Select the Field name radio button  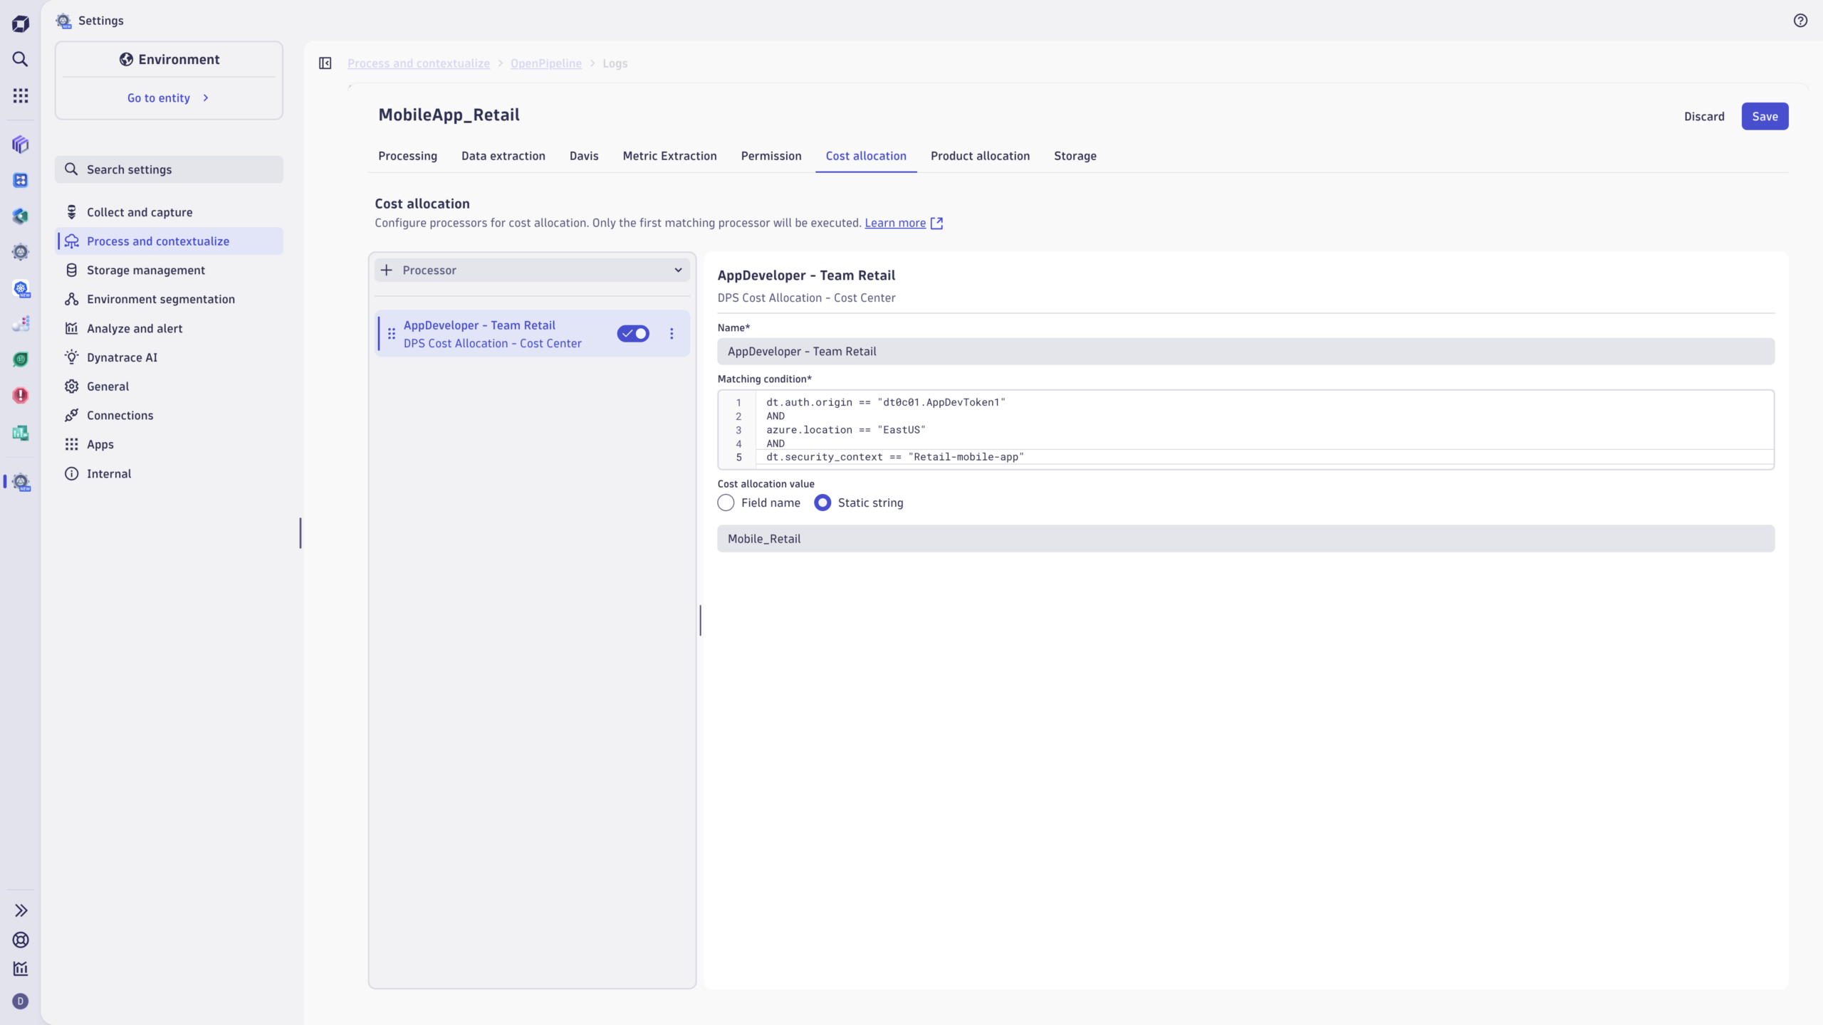pos(725,503)
